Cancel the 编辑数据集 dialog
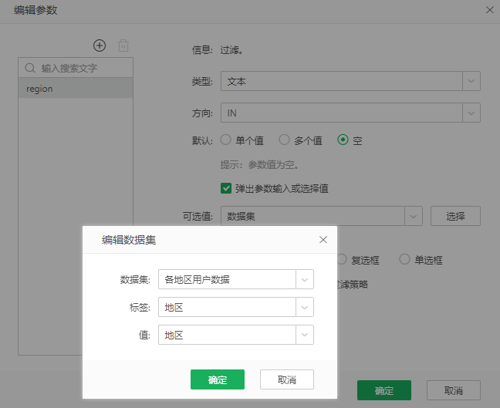 coord(287,379)
